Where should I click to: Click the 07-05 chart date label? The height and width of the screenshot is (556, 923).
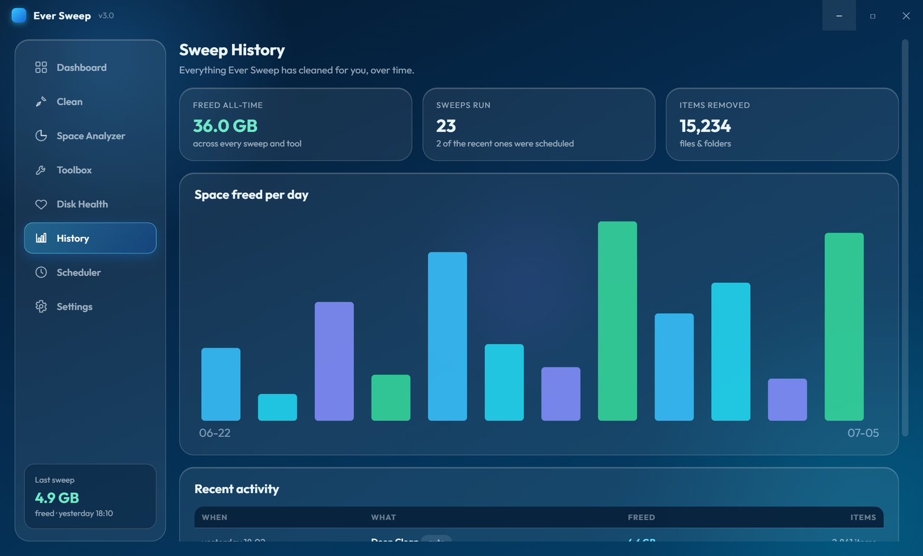(x=863, y=433)
